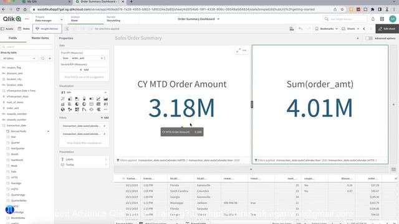
Task: Choose the area chart visualization icon
Action: (105, 99)
